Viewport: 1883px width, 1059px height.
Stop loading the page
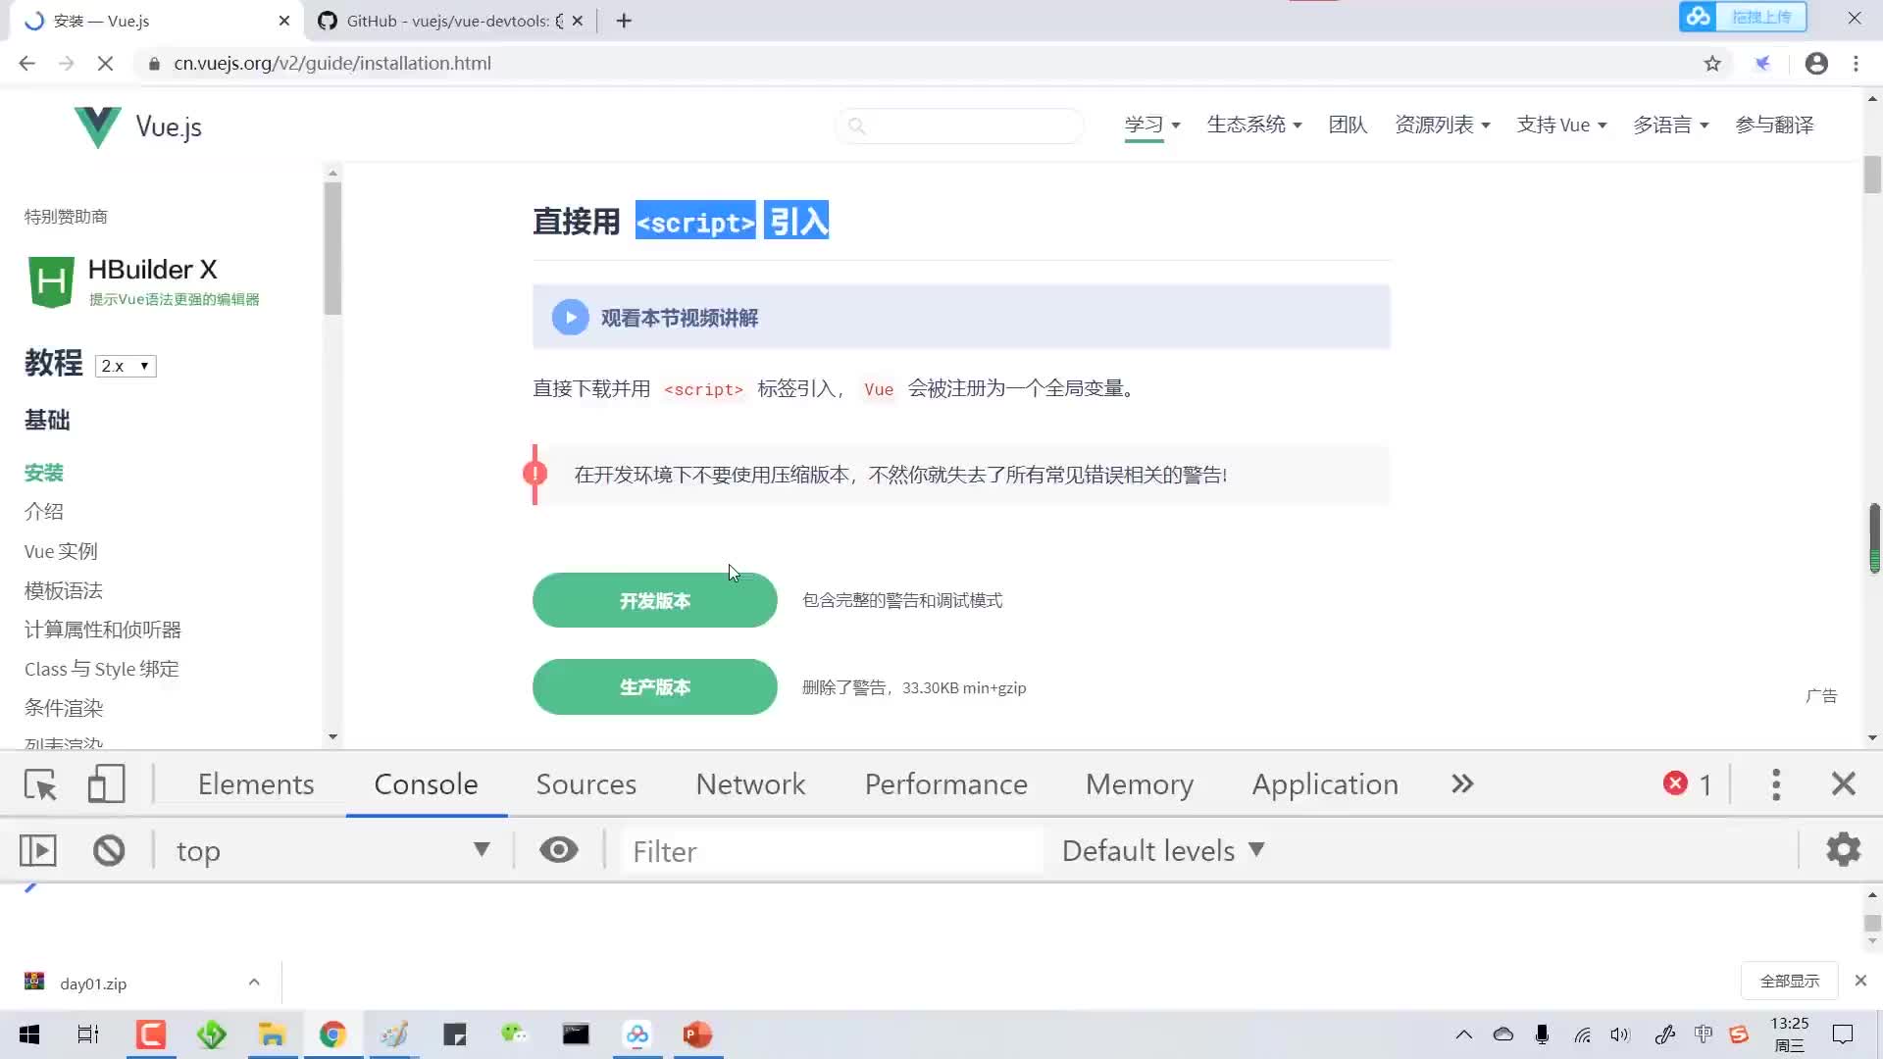point(106,64)
